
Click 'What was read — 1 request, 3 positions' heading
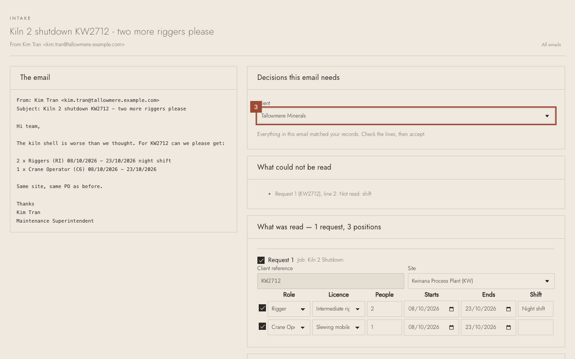319,227
